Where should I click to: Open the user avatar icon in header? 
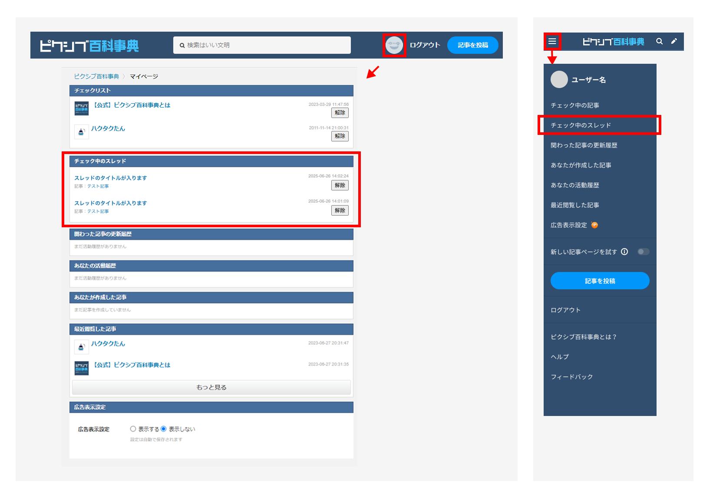(394, 45)
